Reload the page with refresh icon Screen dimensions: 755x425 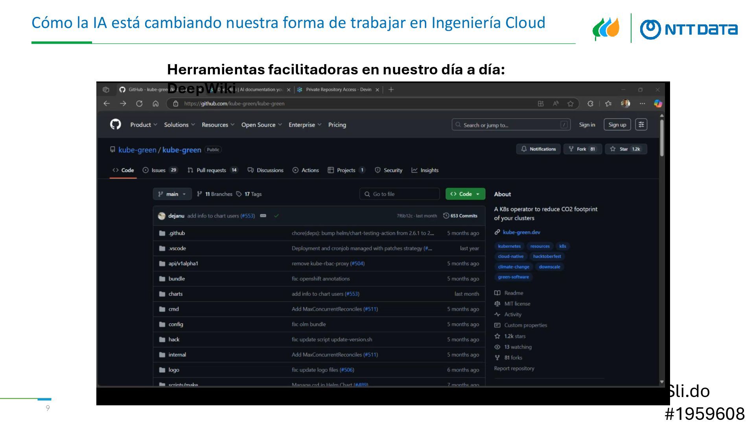pyautogui.click(x=139, y=103)
